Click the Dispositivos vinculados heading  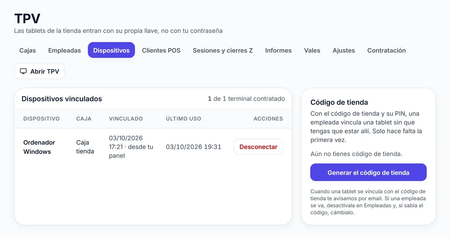(62, 99)
